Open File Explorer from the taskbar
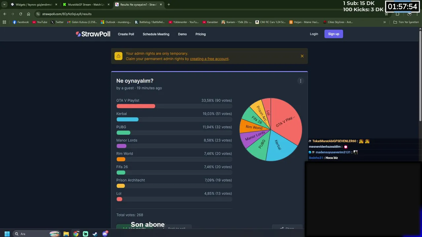422x237 pixels. click(66, 234)
